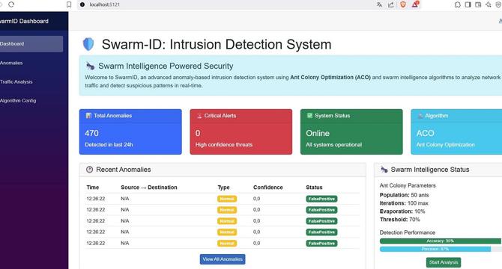Click the Detection Performance label
Viewport: 502px width, 269px height.
click(x=408, y=232)
